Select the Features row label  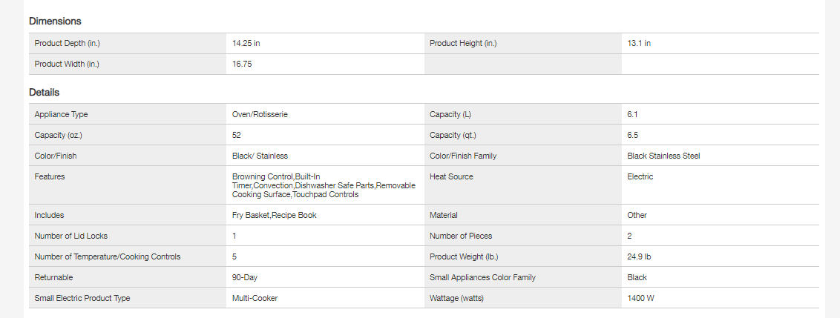(50, 177)
